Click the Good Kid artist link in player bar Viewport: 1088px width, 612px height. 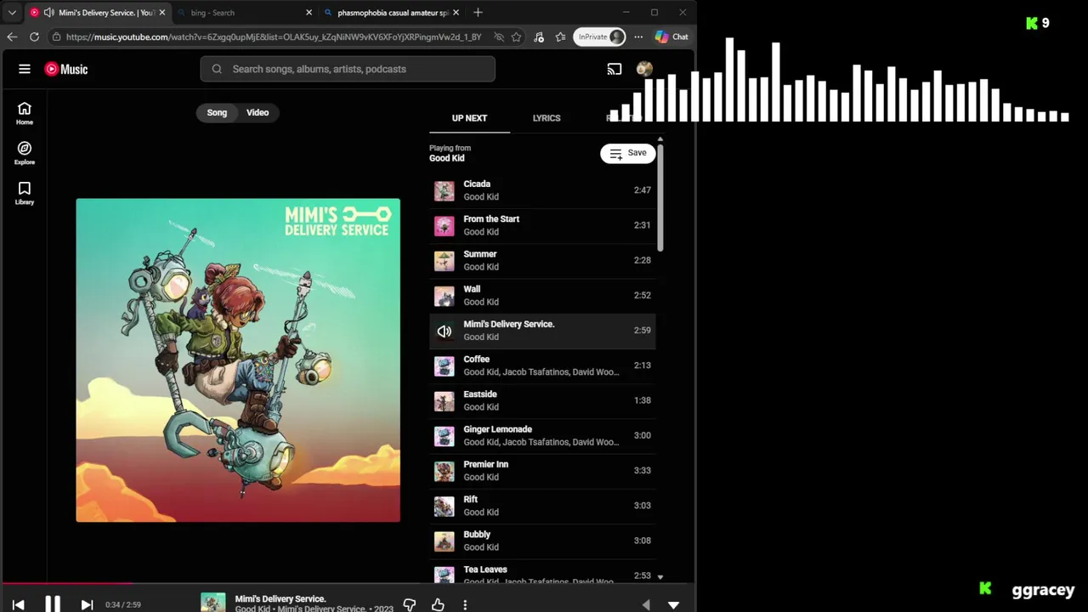[x=252, y=609]
